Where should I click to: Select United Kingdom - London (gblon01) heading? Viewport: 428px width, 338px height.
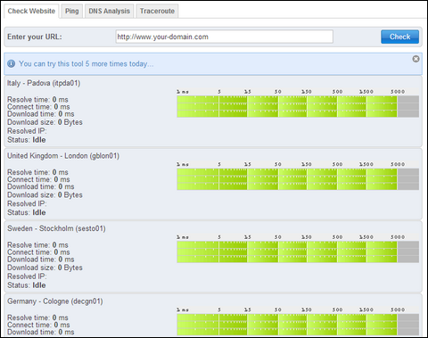tap(63, 156)
